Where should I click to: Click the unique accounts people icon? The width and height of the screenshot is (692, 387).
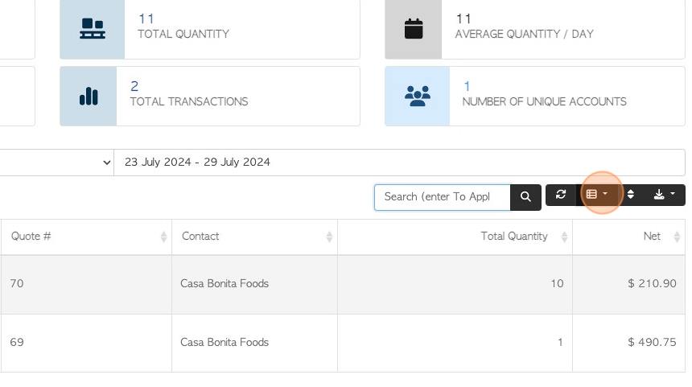tap(418, 97)
